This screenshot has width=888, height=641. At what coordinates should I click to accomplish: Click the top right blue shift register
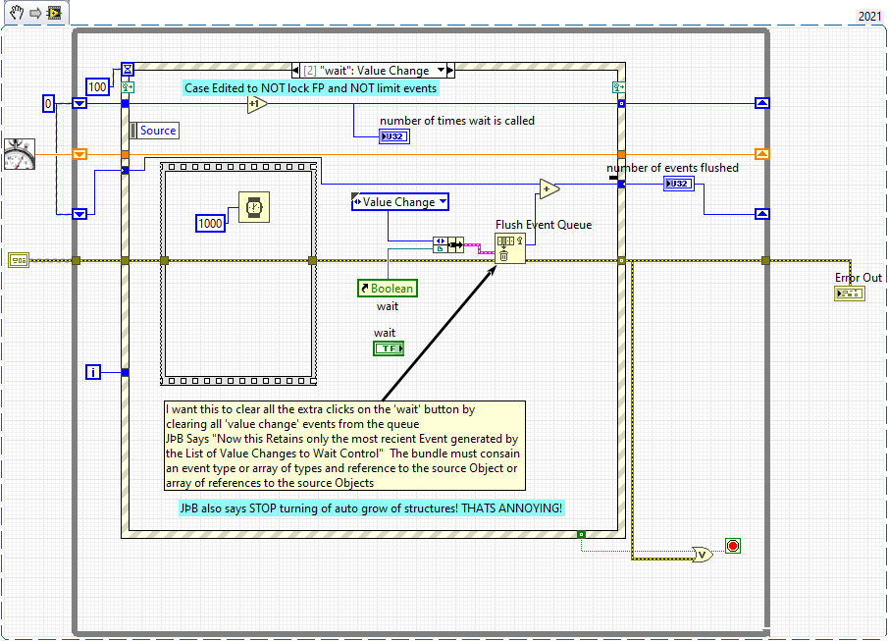point(762,103)
